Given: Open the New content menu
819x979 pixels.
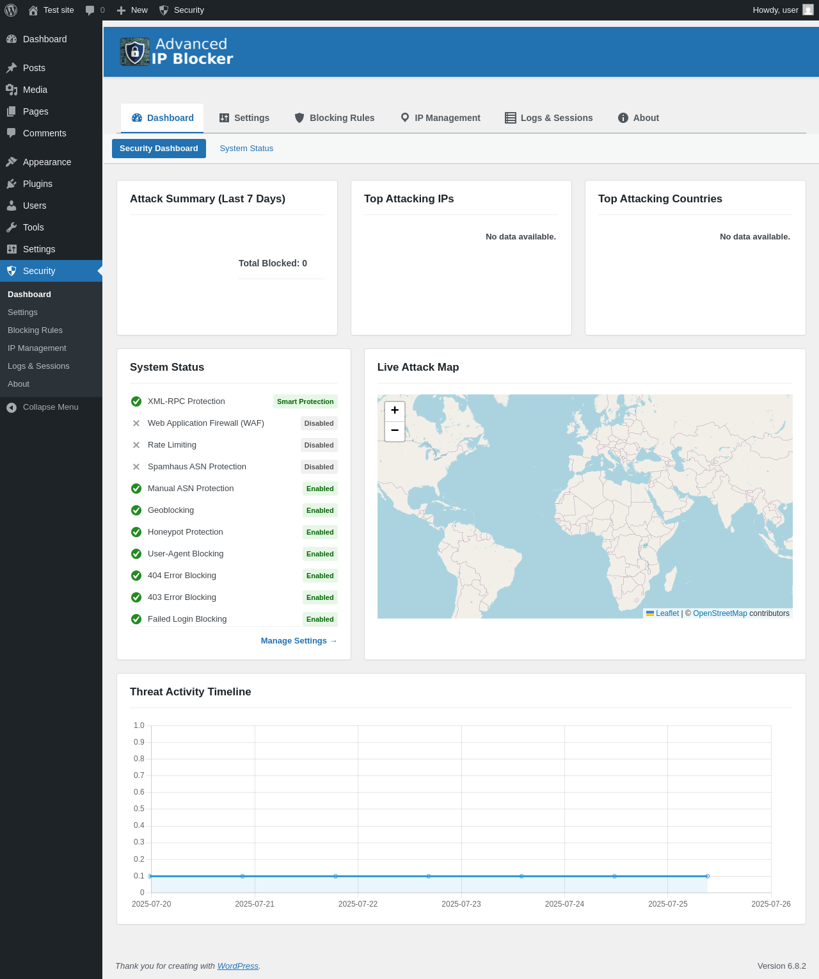Looking at the screenshot, I should coord(132,10).
